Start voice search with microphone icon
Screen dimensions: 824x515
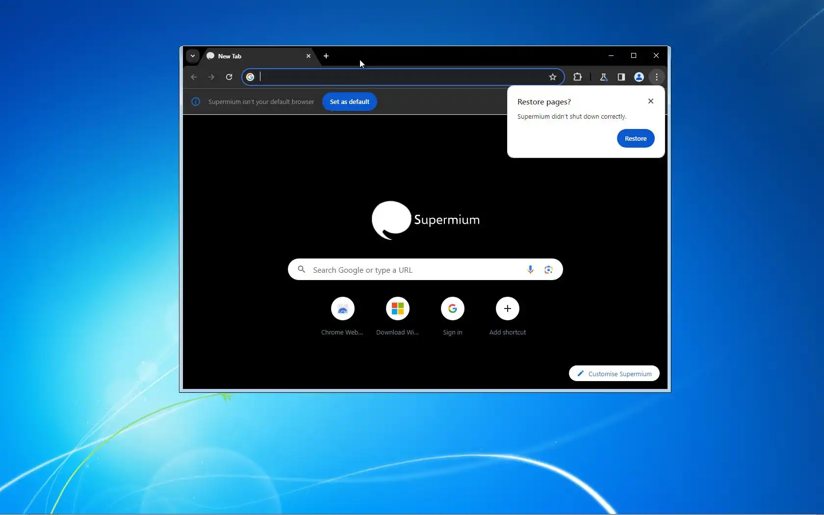(530, 269)
